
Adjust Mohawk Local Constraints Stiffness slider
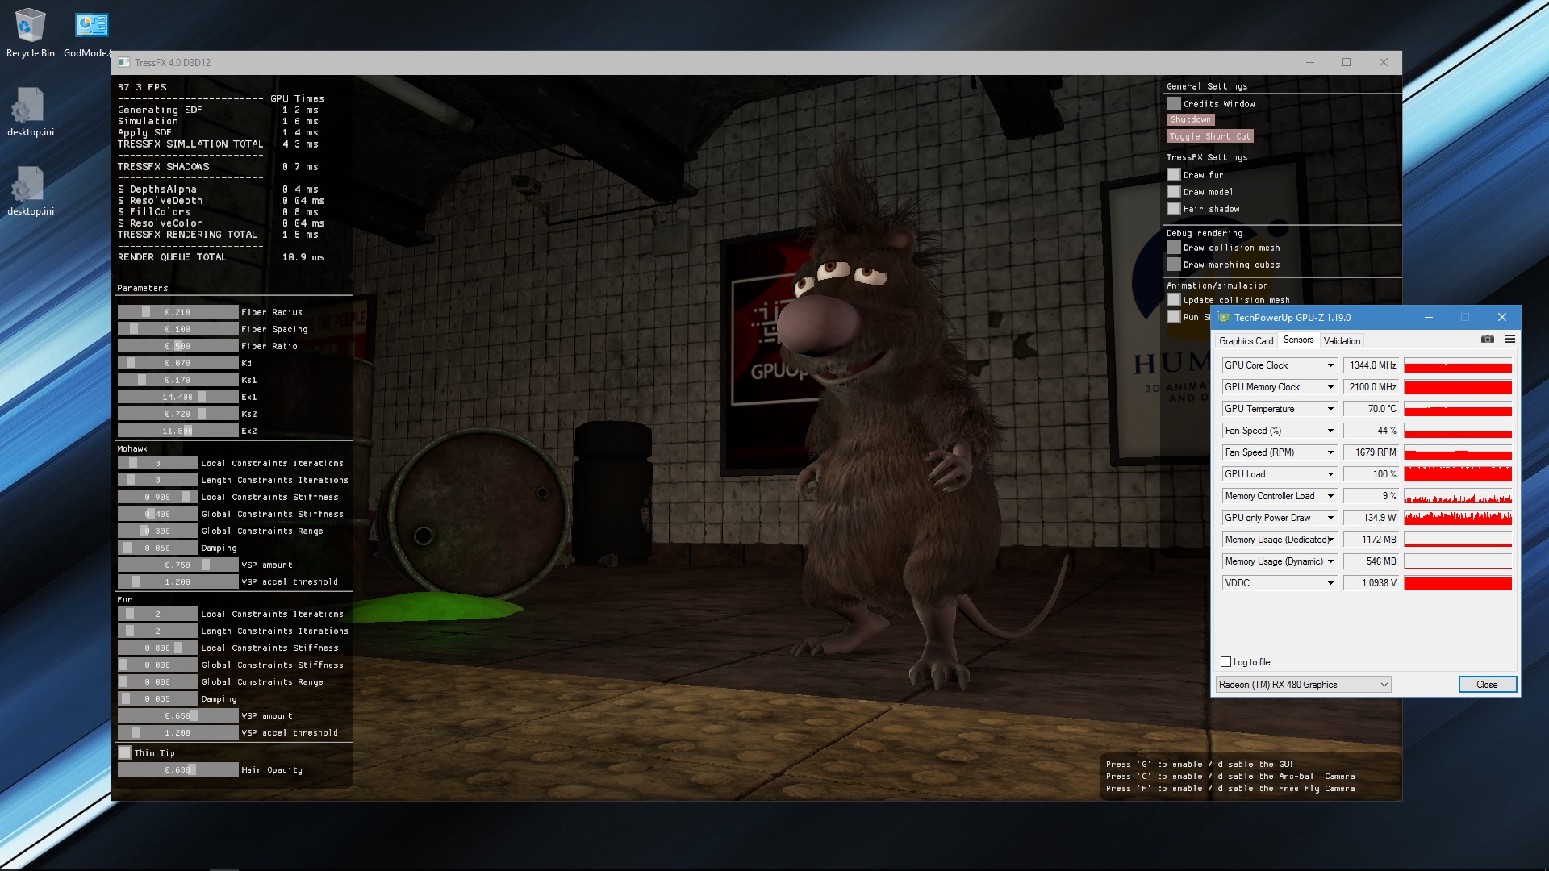point(157,497)
